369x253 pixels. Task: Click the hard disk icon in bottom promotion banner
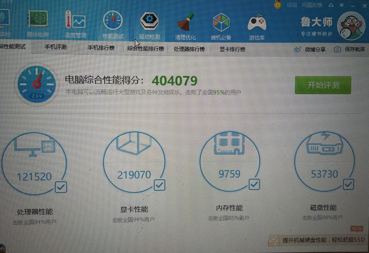[x=274, y=240]
